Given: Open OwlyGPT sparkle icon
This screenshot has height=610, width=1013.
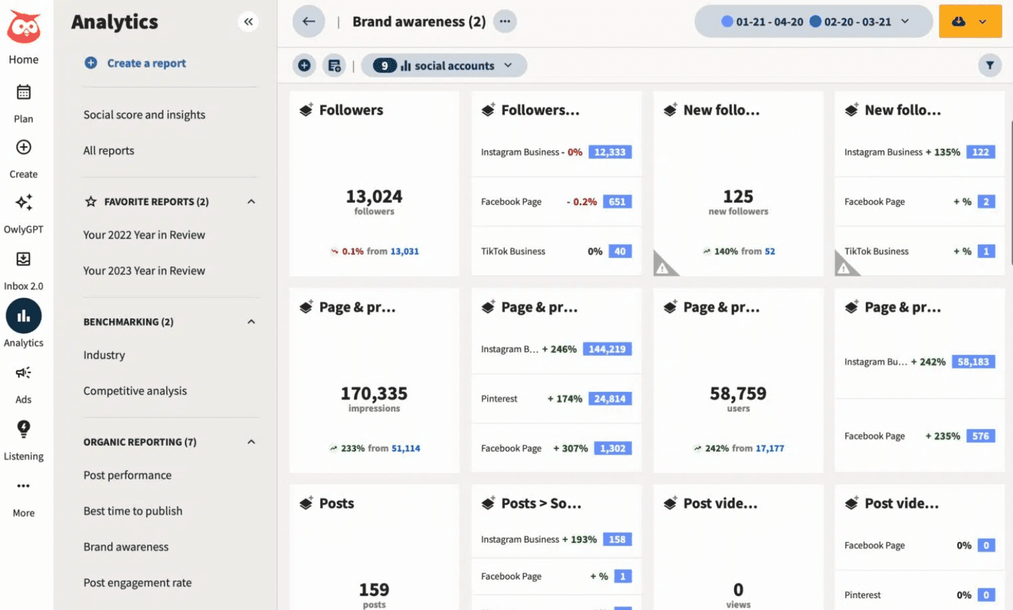Looking at the screenshot, I should (24, 203).
